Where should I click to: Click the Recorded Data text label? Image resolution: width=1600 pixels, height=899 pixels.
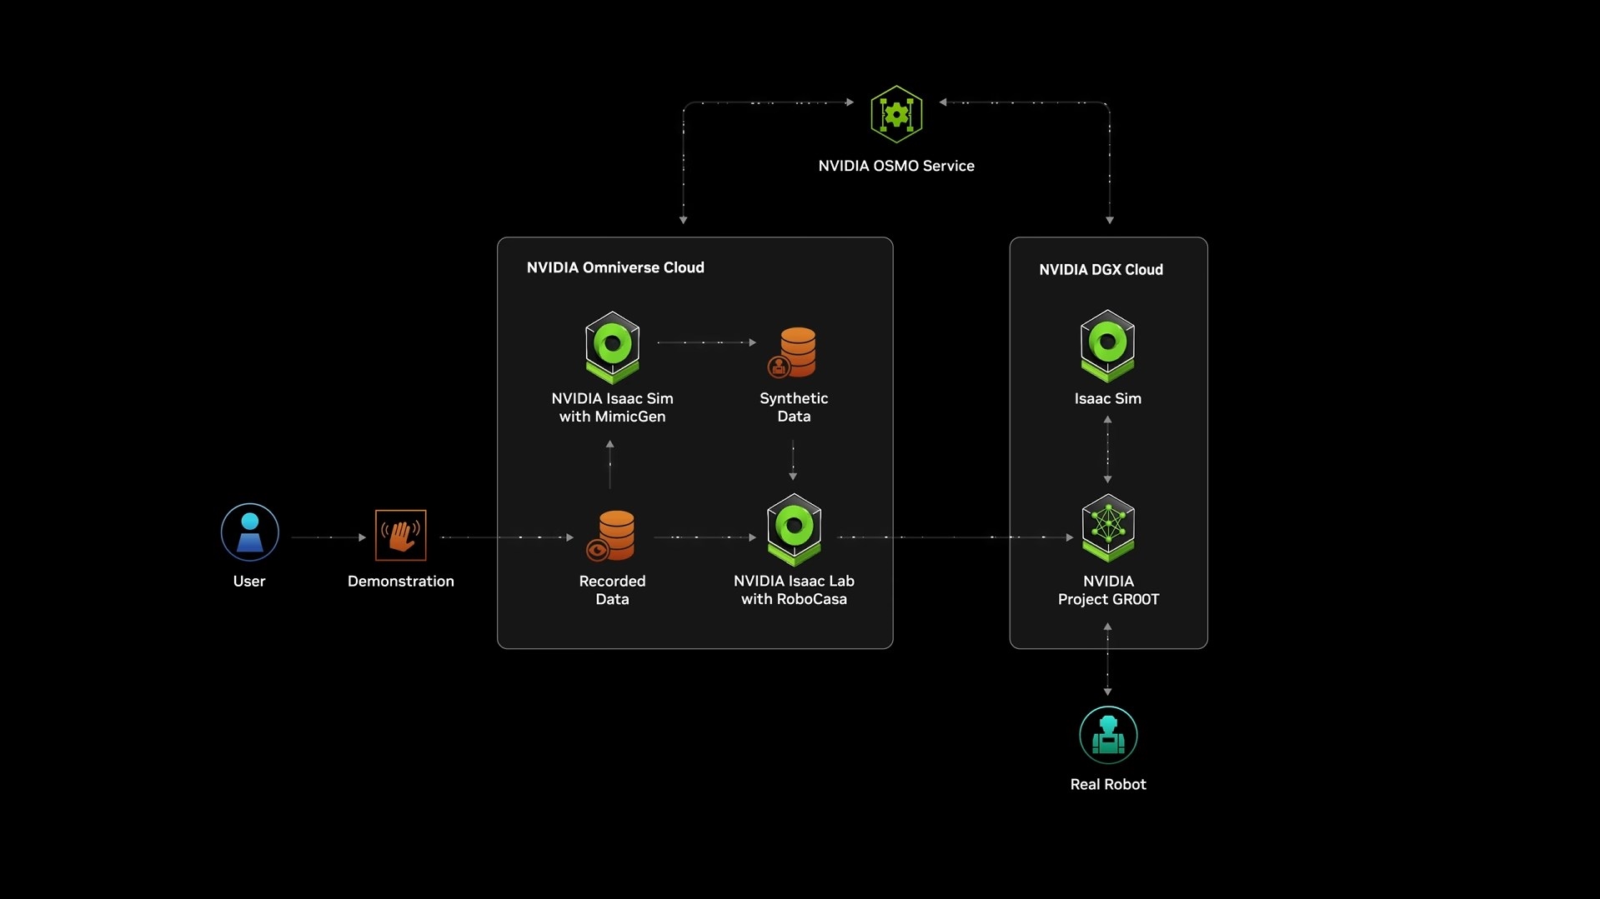(612, 590)
